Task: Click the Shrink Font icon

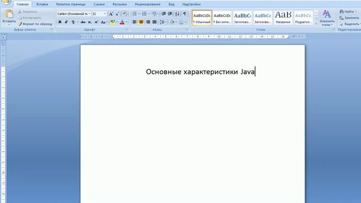Action: [x=117, y=14]
